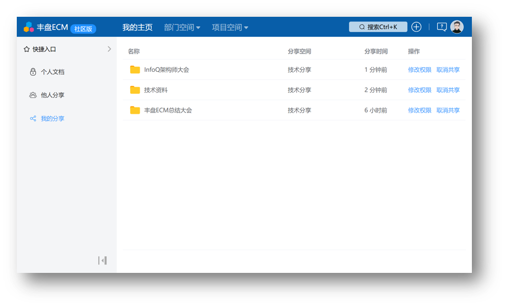Image resolution: width=506 pixels, height=307 pixels.
Task: Open the 技术资料 folder name
Action: coord(156,90)
